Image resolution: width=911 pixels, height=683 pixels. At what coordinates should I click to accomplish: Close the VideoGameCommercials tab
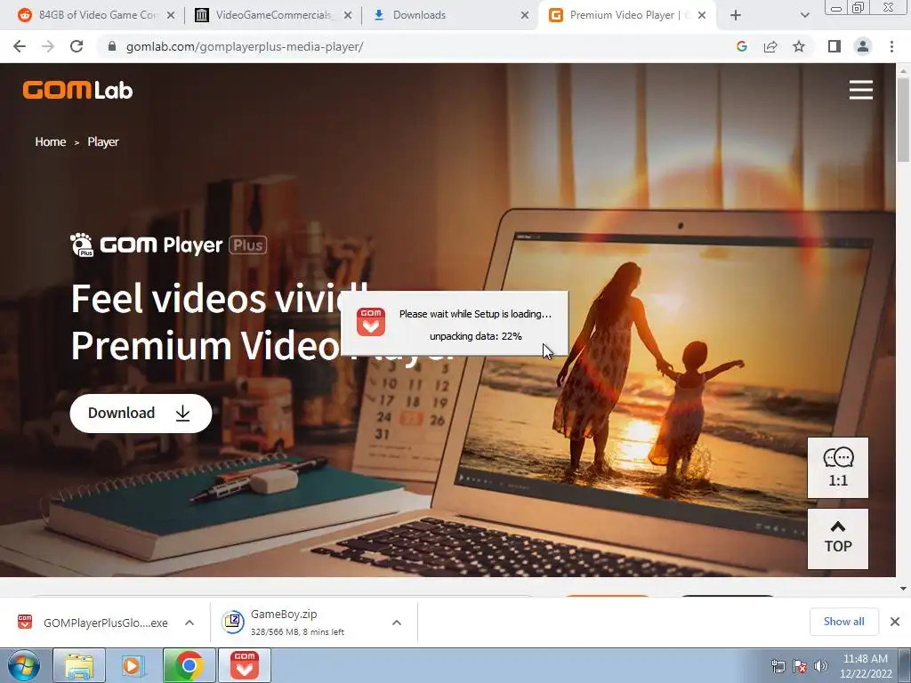[348, 16]
